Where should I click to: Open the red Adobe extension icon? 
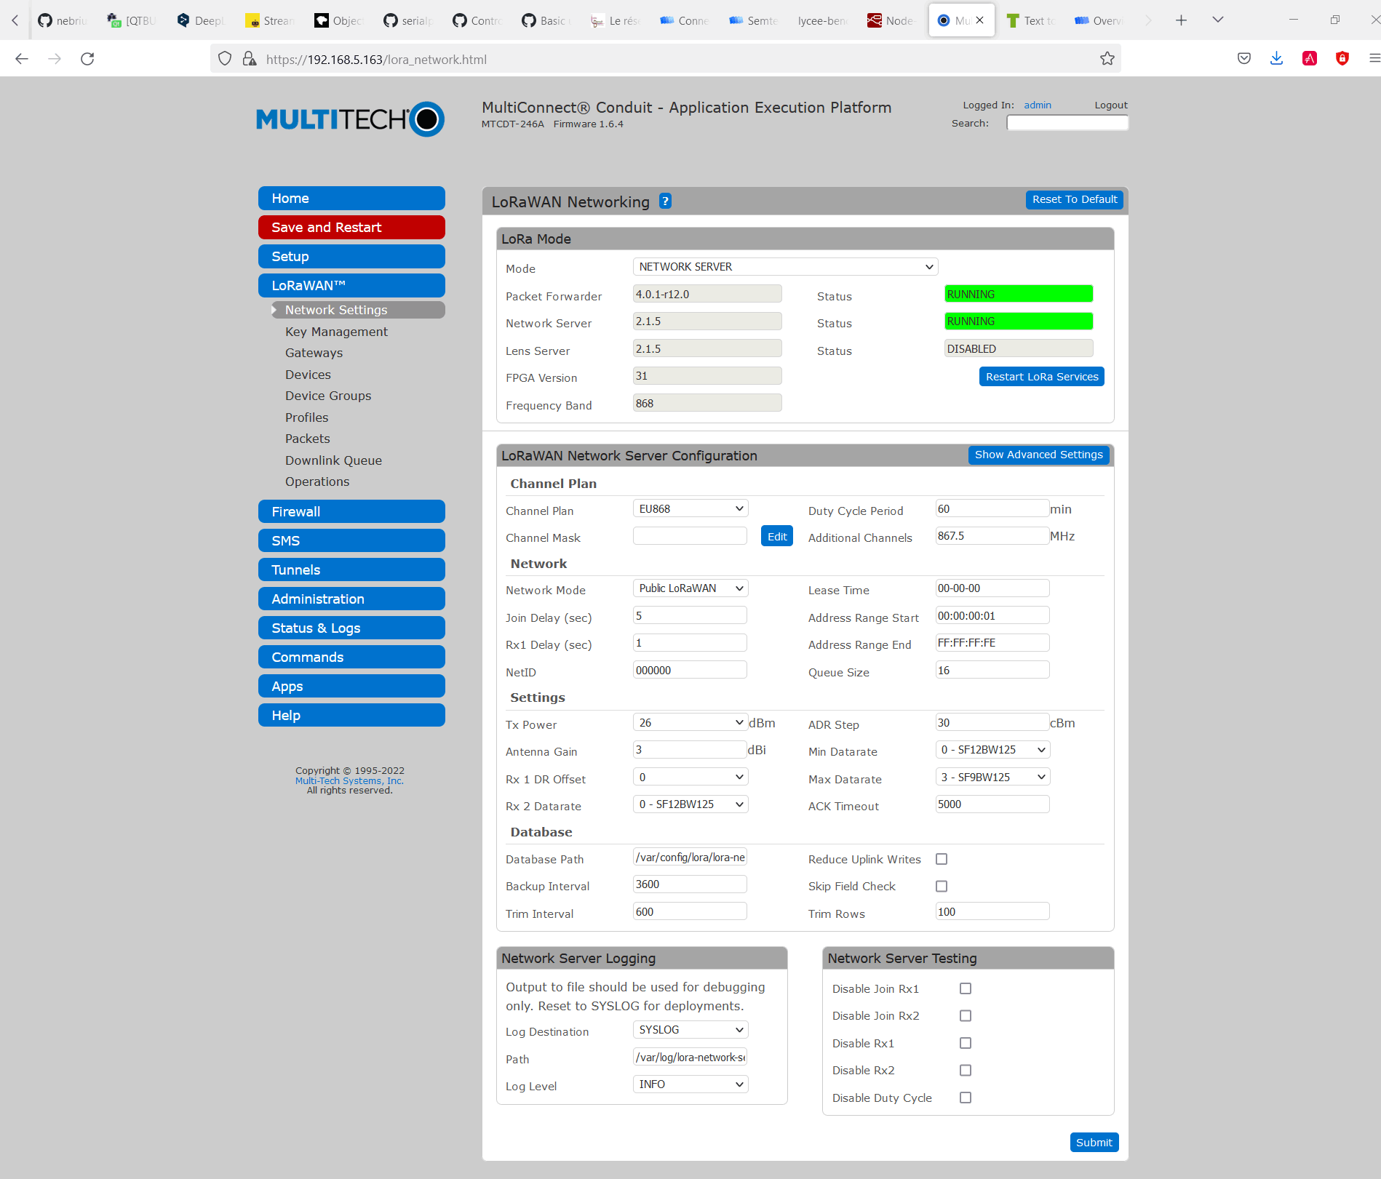coord(1310,59)
